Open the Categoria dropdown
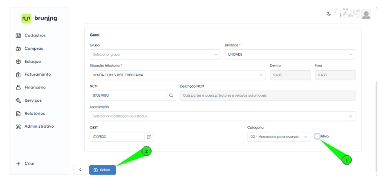 click(x=279, y=137)
